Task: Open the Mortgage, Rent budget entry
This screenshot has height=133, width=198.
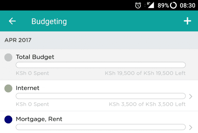Action: point(99,122)
